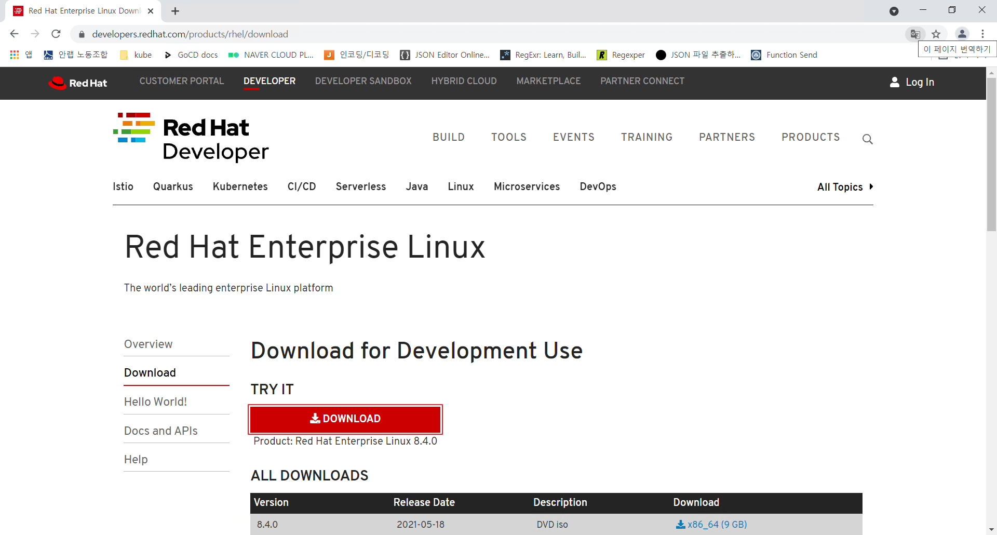Open TRAINING navigation menu
The image size is (997, 535).
pyautogui.click(x=647, y=137)
